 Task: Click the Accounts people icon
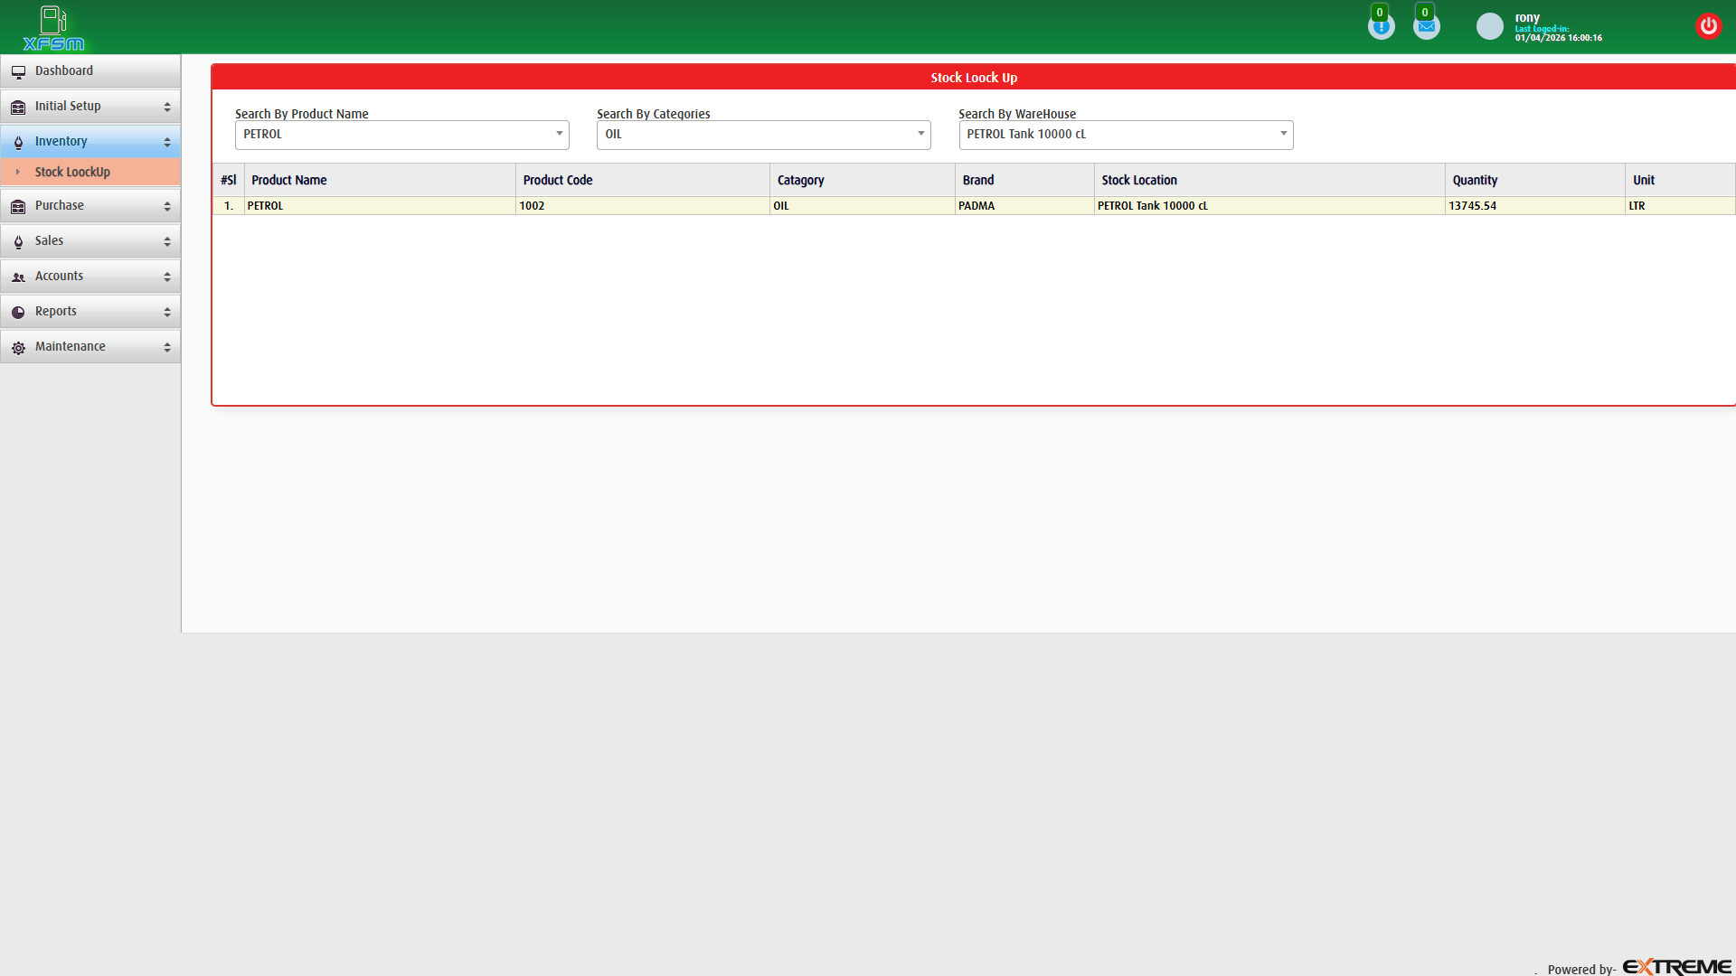tap(19, 277)
